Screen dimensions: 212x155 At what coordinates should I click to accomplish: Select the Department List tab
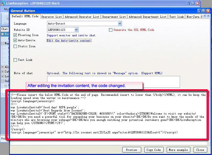pos(114,17)
